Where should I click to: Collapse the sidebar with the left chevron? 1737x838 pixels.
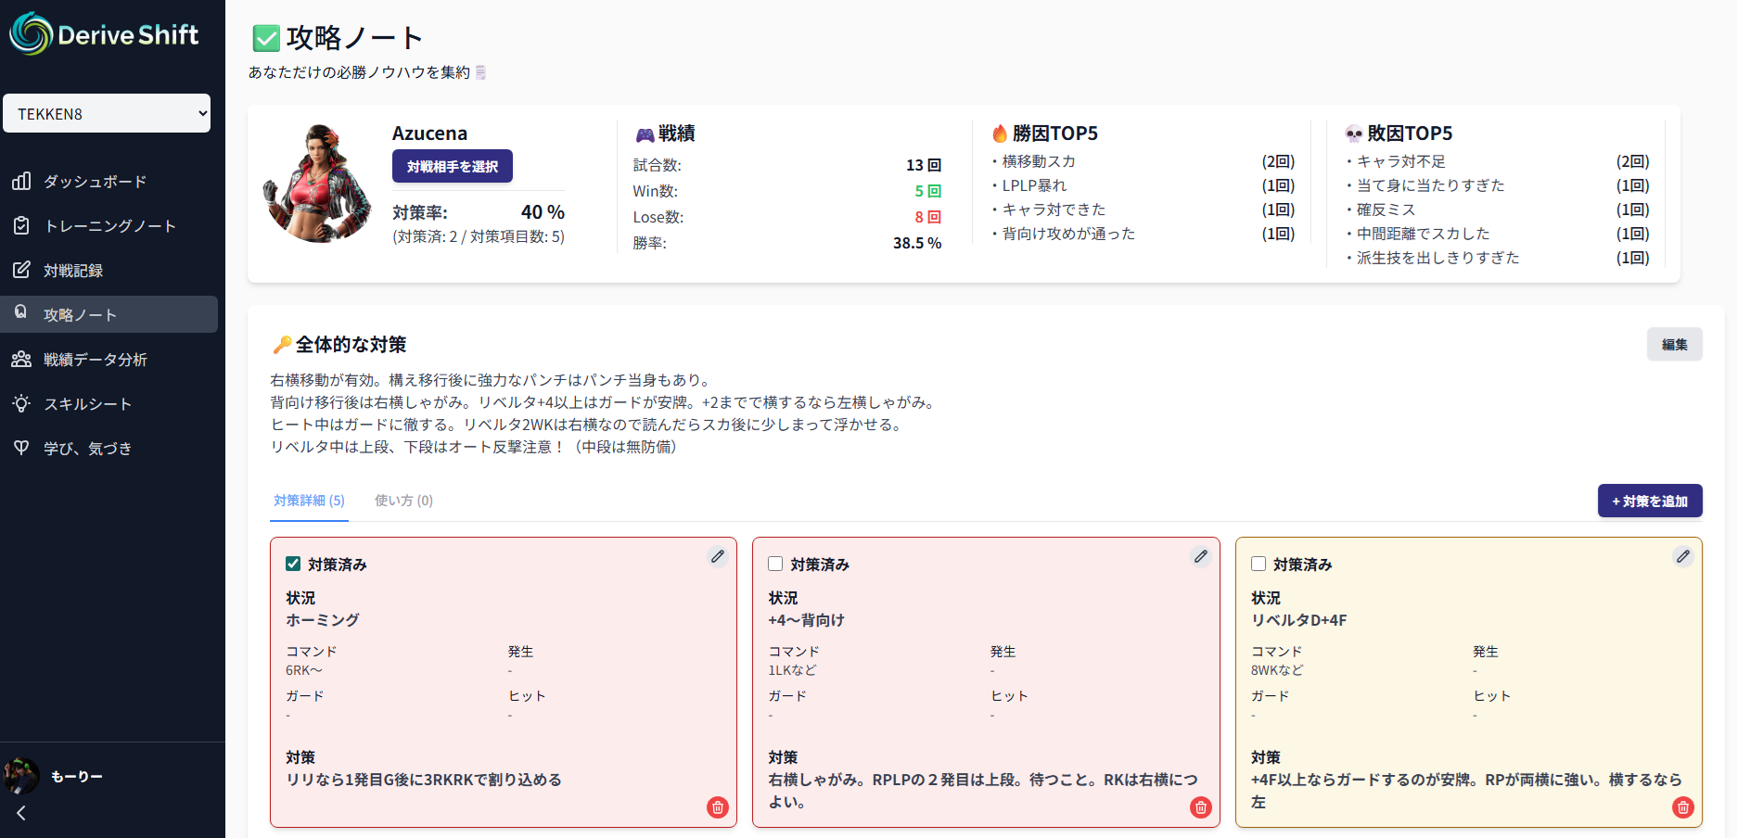point(21,813)
